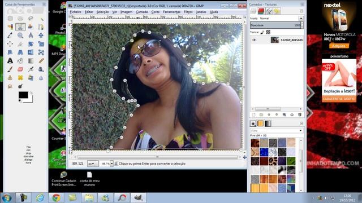
Task: Delete the layer trash button
Action: [x=300, y=114]
